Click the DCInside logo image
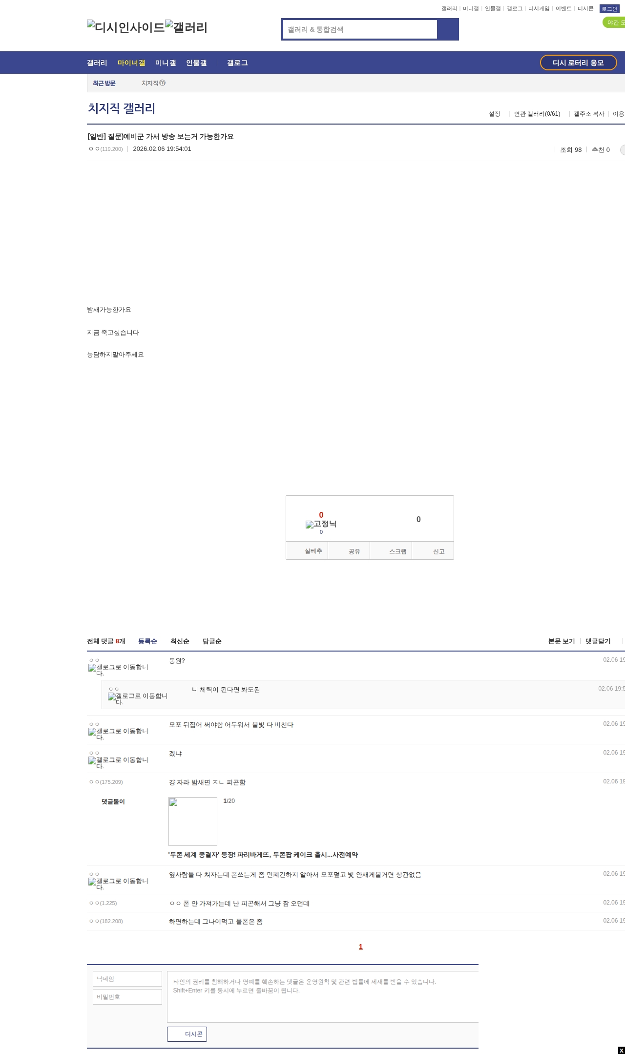Image resolution: width=625 pixels, height=1054 pixels. [x=125, y=27]
